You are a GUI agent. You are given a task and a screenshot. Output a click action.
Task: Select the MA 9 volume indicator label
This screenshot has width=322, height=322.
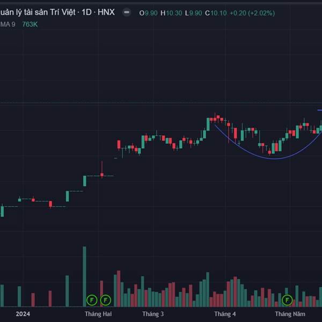tap(8, 25)
